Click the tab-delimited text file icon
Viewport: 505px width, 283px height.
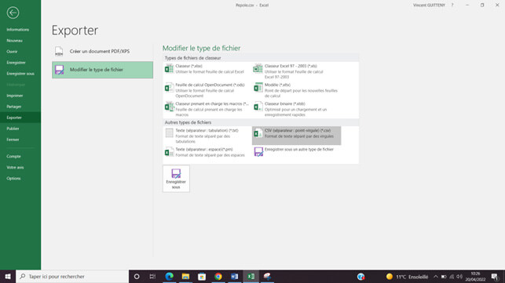pyautogui.click(x=169, y=132)
